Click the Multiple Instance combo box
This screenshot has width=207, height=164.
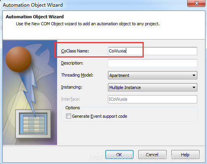pyautogui.click(x=153, y=87)
